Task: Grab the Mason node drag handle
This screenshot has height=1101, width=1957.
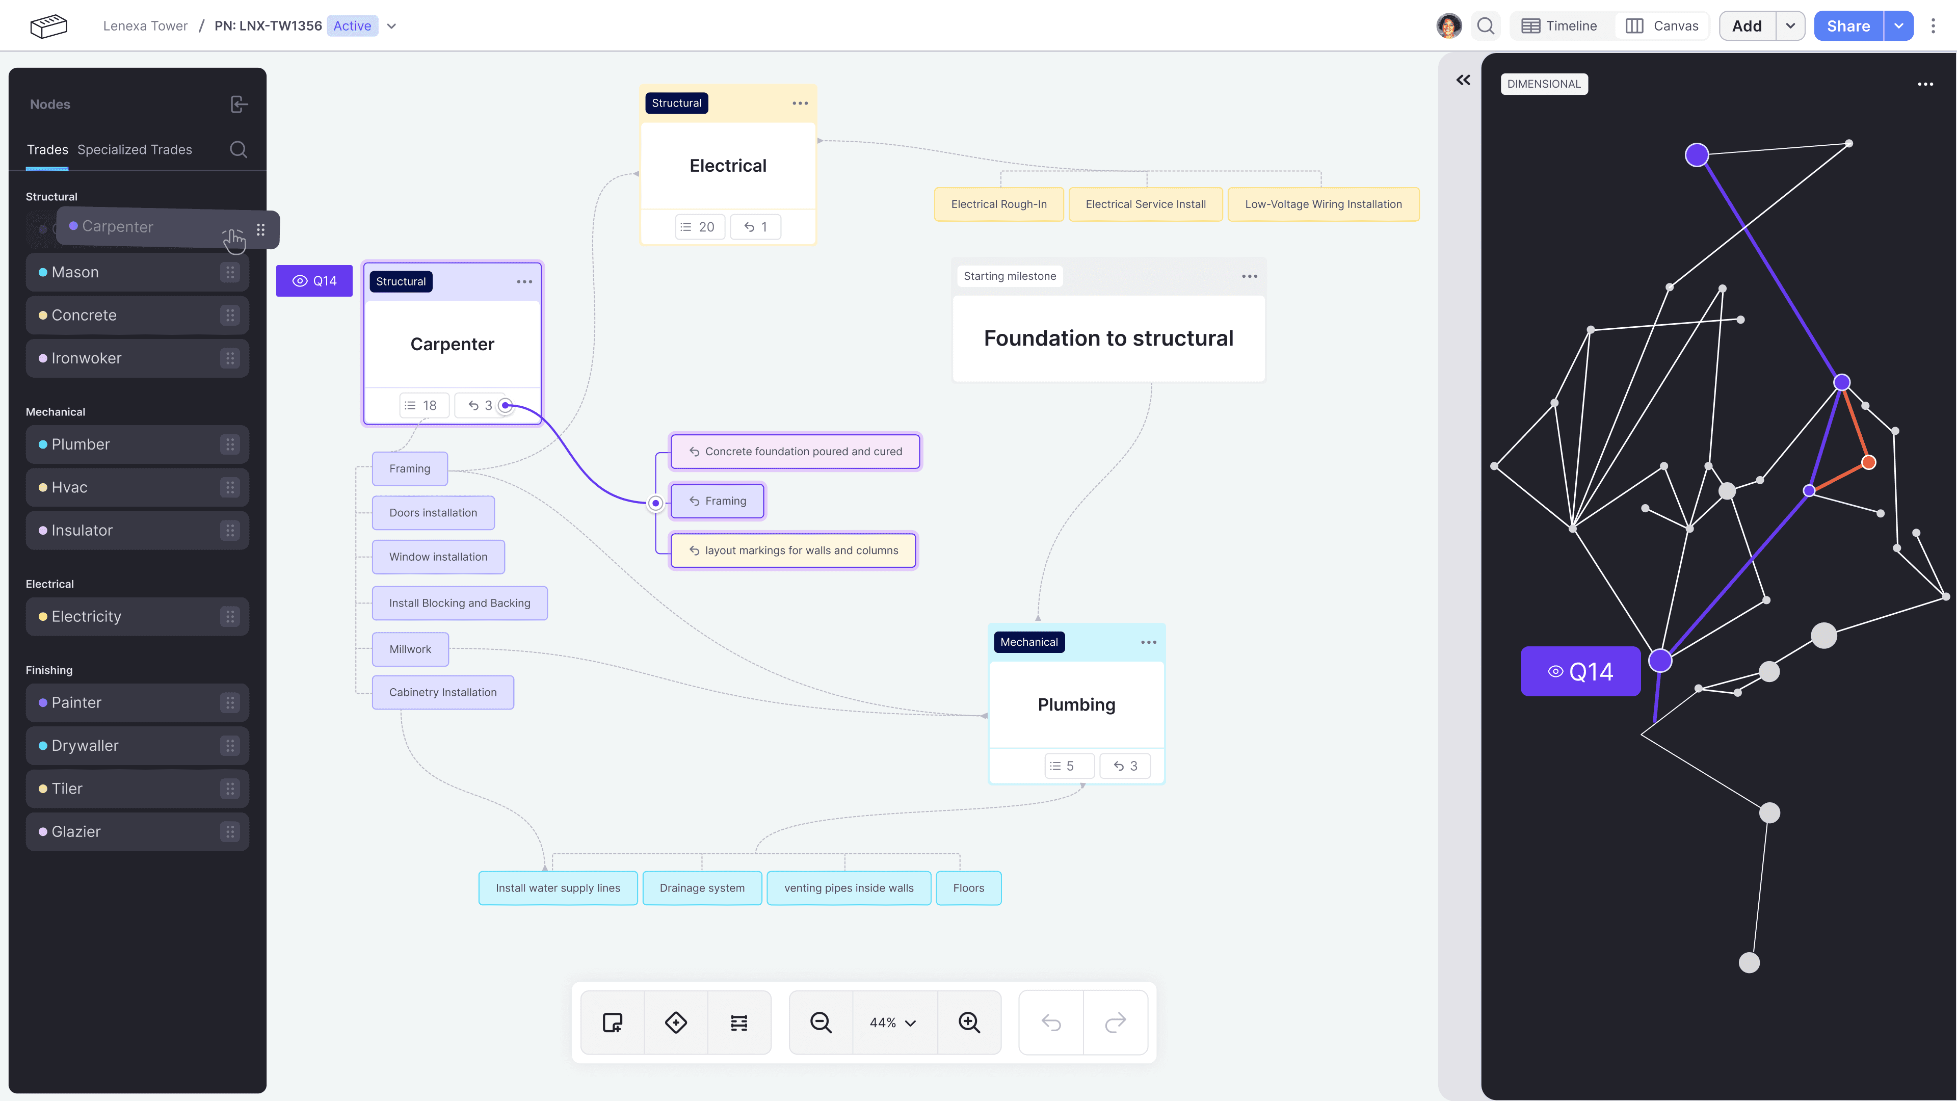Action: point(230,272)
